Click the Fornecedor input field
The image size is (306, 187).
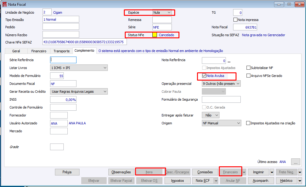coord(59,115)
